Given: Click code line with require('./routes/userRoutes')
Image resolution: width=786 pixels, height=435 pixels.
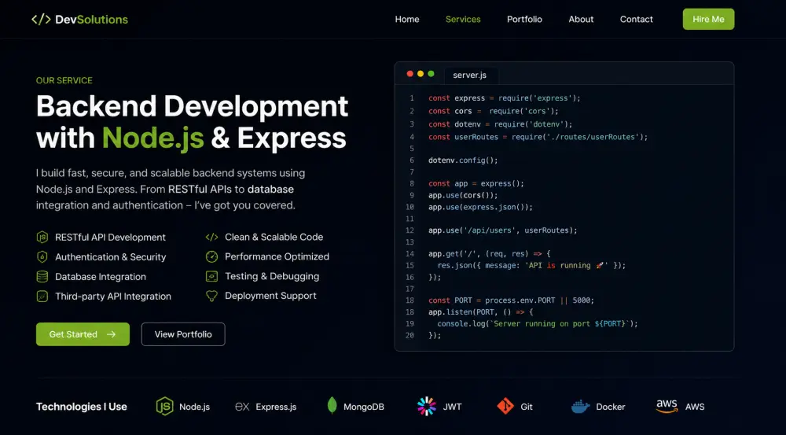Looking at the screenshot, I should [538, 137].
